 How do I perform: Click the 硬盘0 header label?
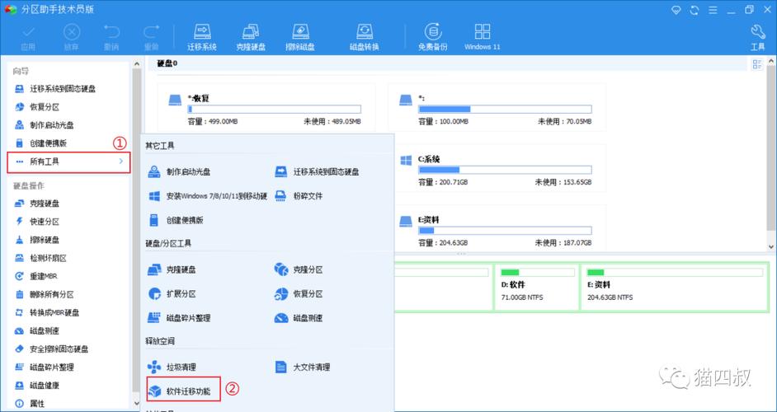167,63
